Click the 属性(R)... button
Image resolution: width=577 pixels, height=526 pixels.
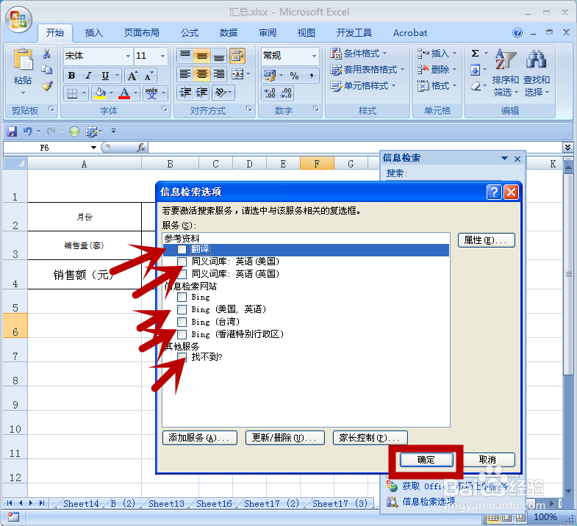486,240
